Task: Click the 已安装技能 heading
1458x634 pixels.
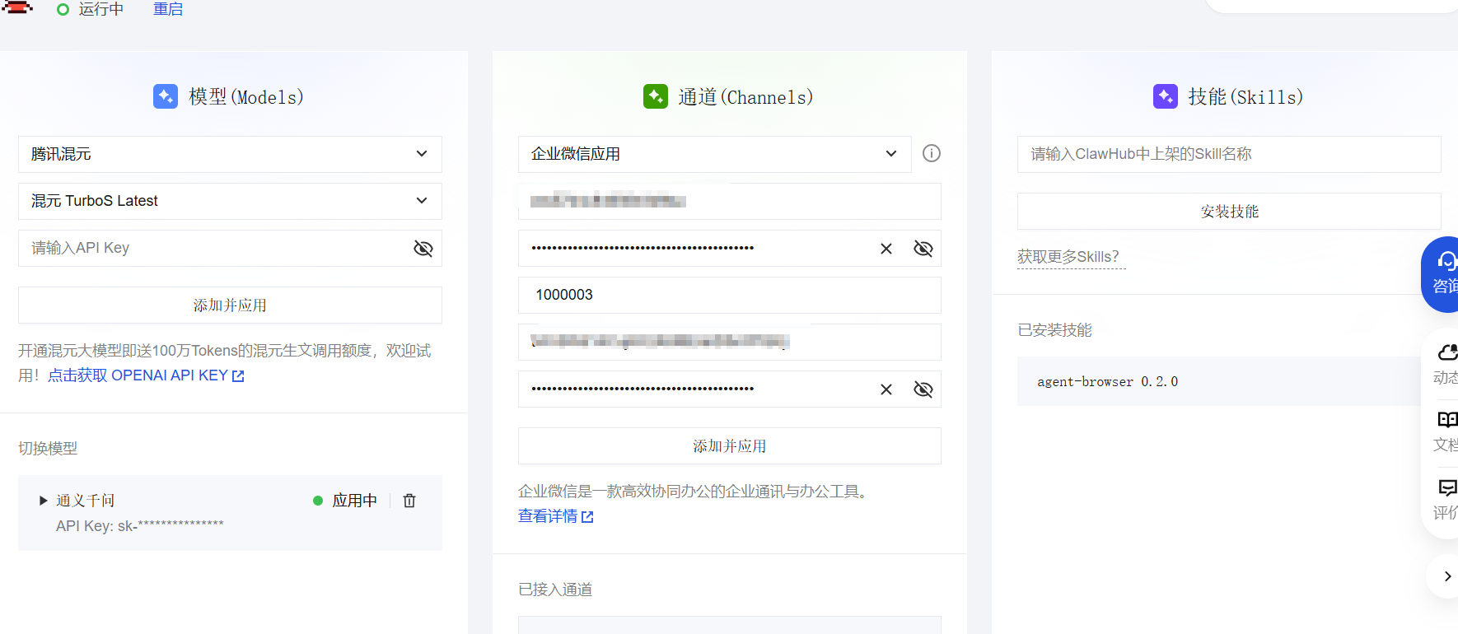Action: [x=1054, y=329]
